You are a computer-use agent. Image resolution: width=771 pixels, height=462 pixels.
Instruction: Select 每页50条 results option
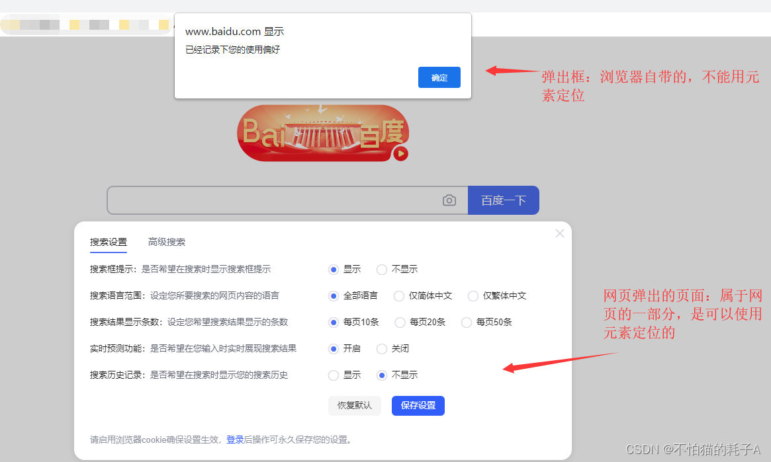pyautogui.click(x=466, y=323)
